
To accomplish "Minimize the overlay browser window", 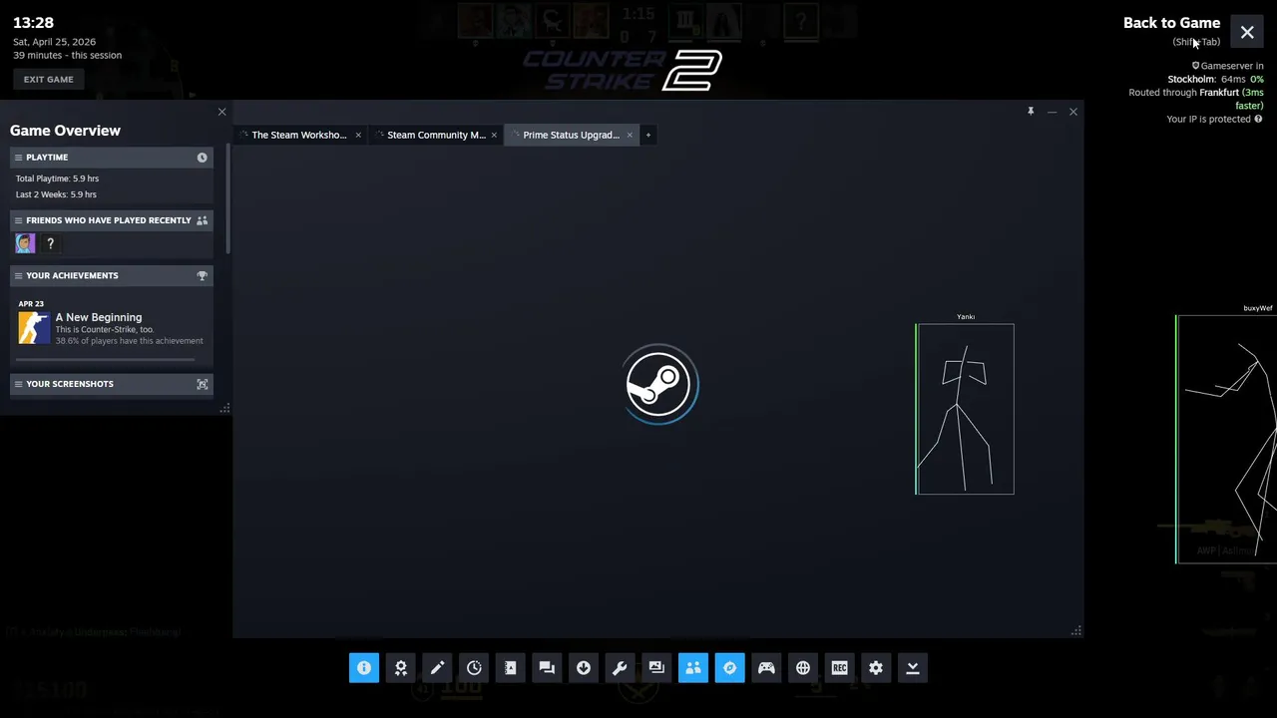I will (x=1052, y=112).
